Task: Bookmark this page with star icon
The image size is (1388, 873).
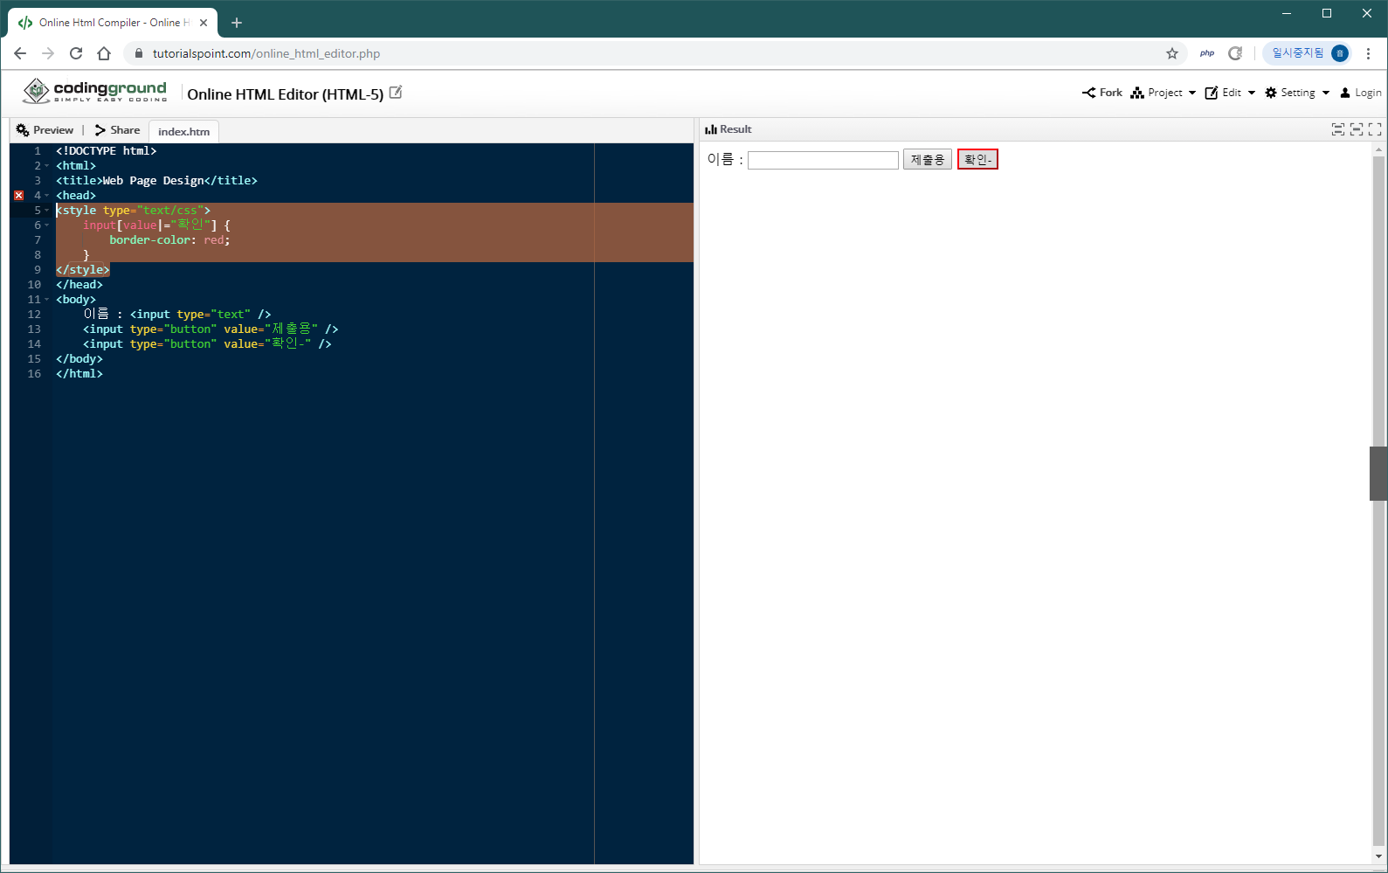Action: (x=1172, y=53)
